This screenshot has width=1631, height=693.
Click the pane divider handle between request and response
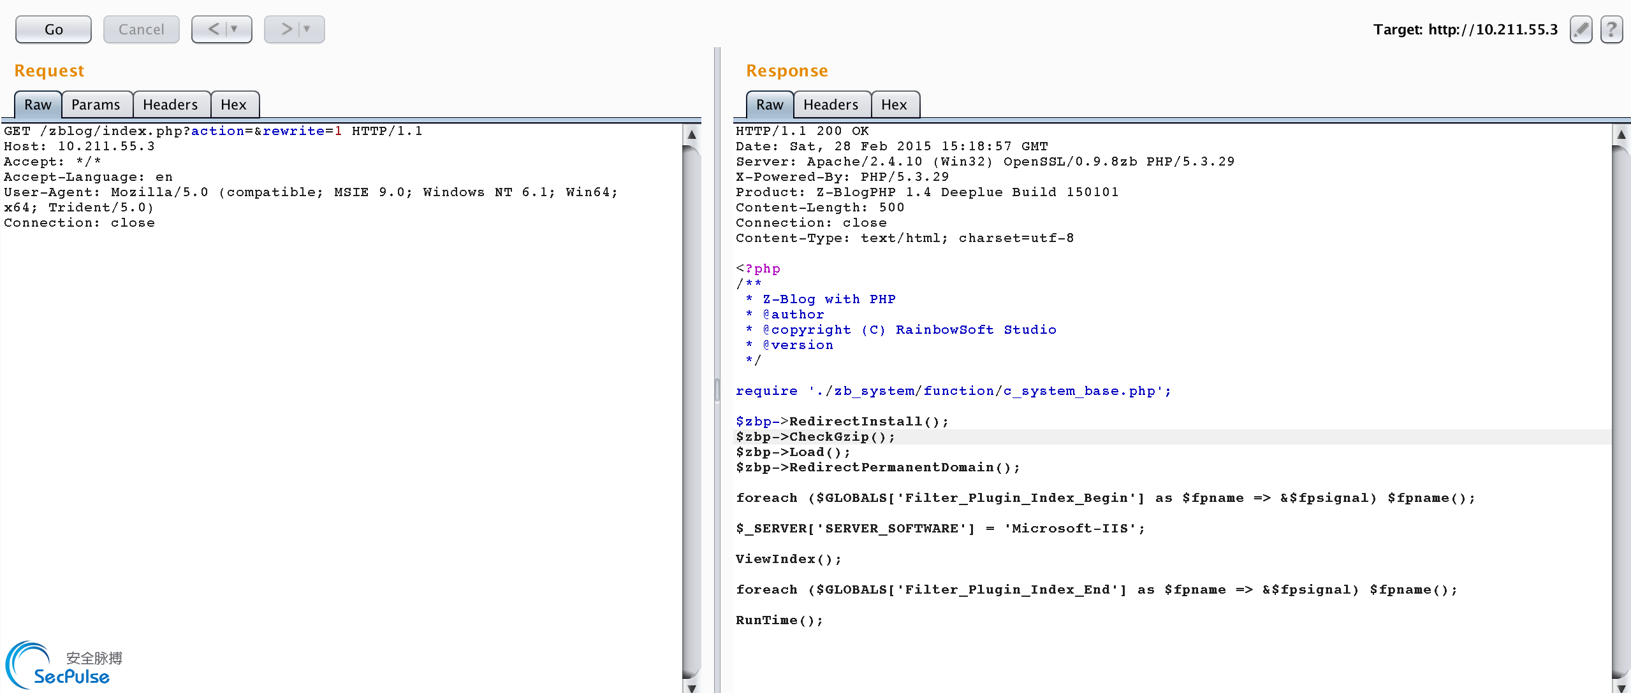tap(717, 390)
